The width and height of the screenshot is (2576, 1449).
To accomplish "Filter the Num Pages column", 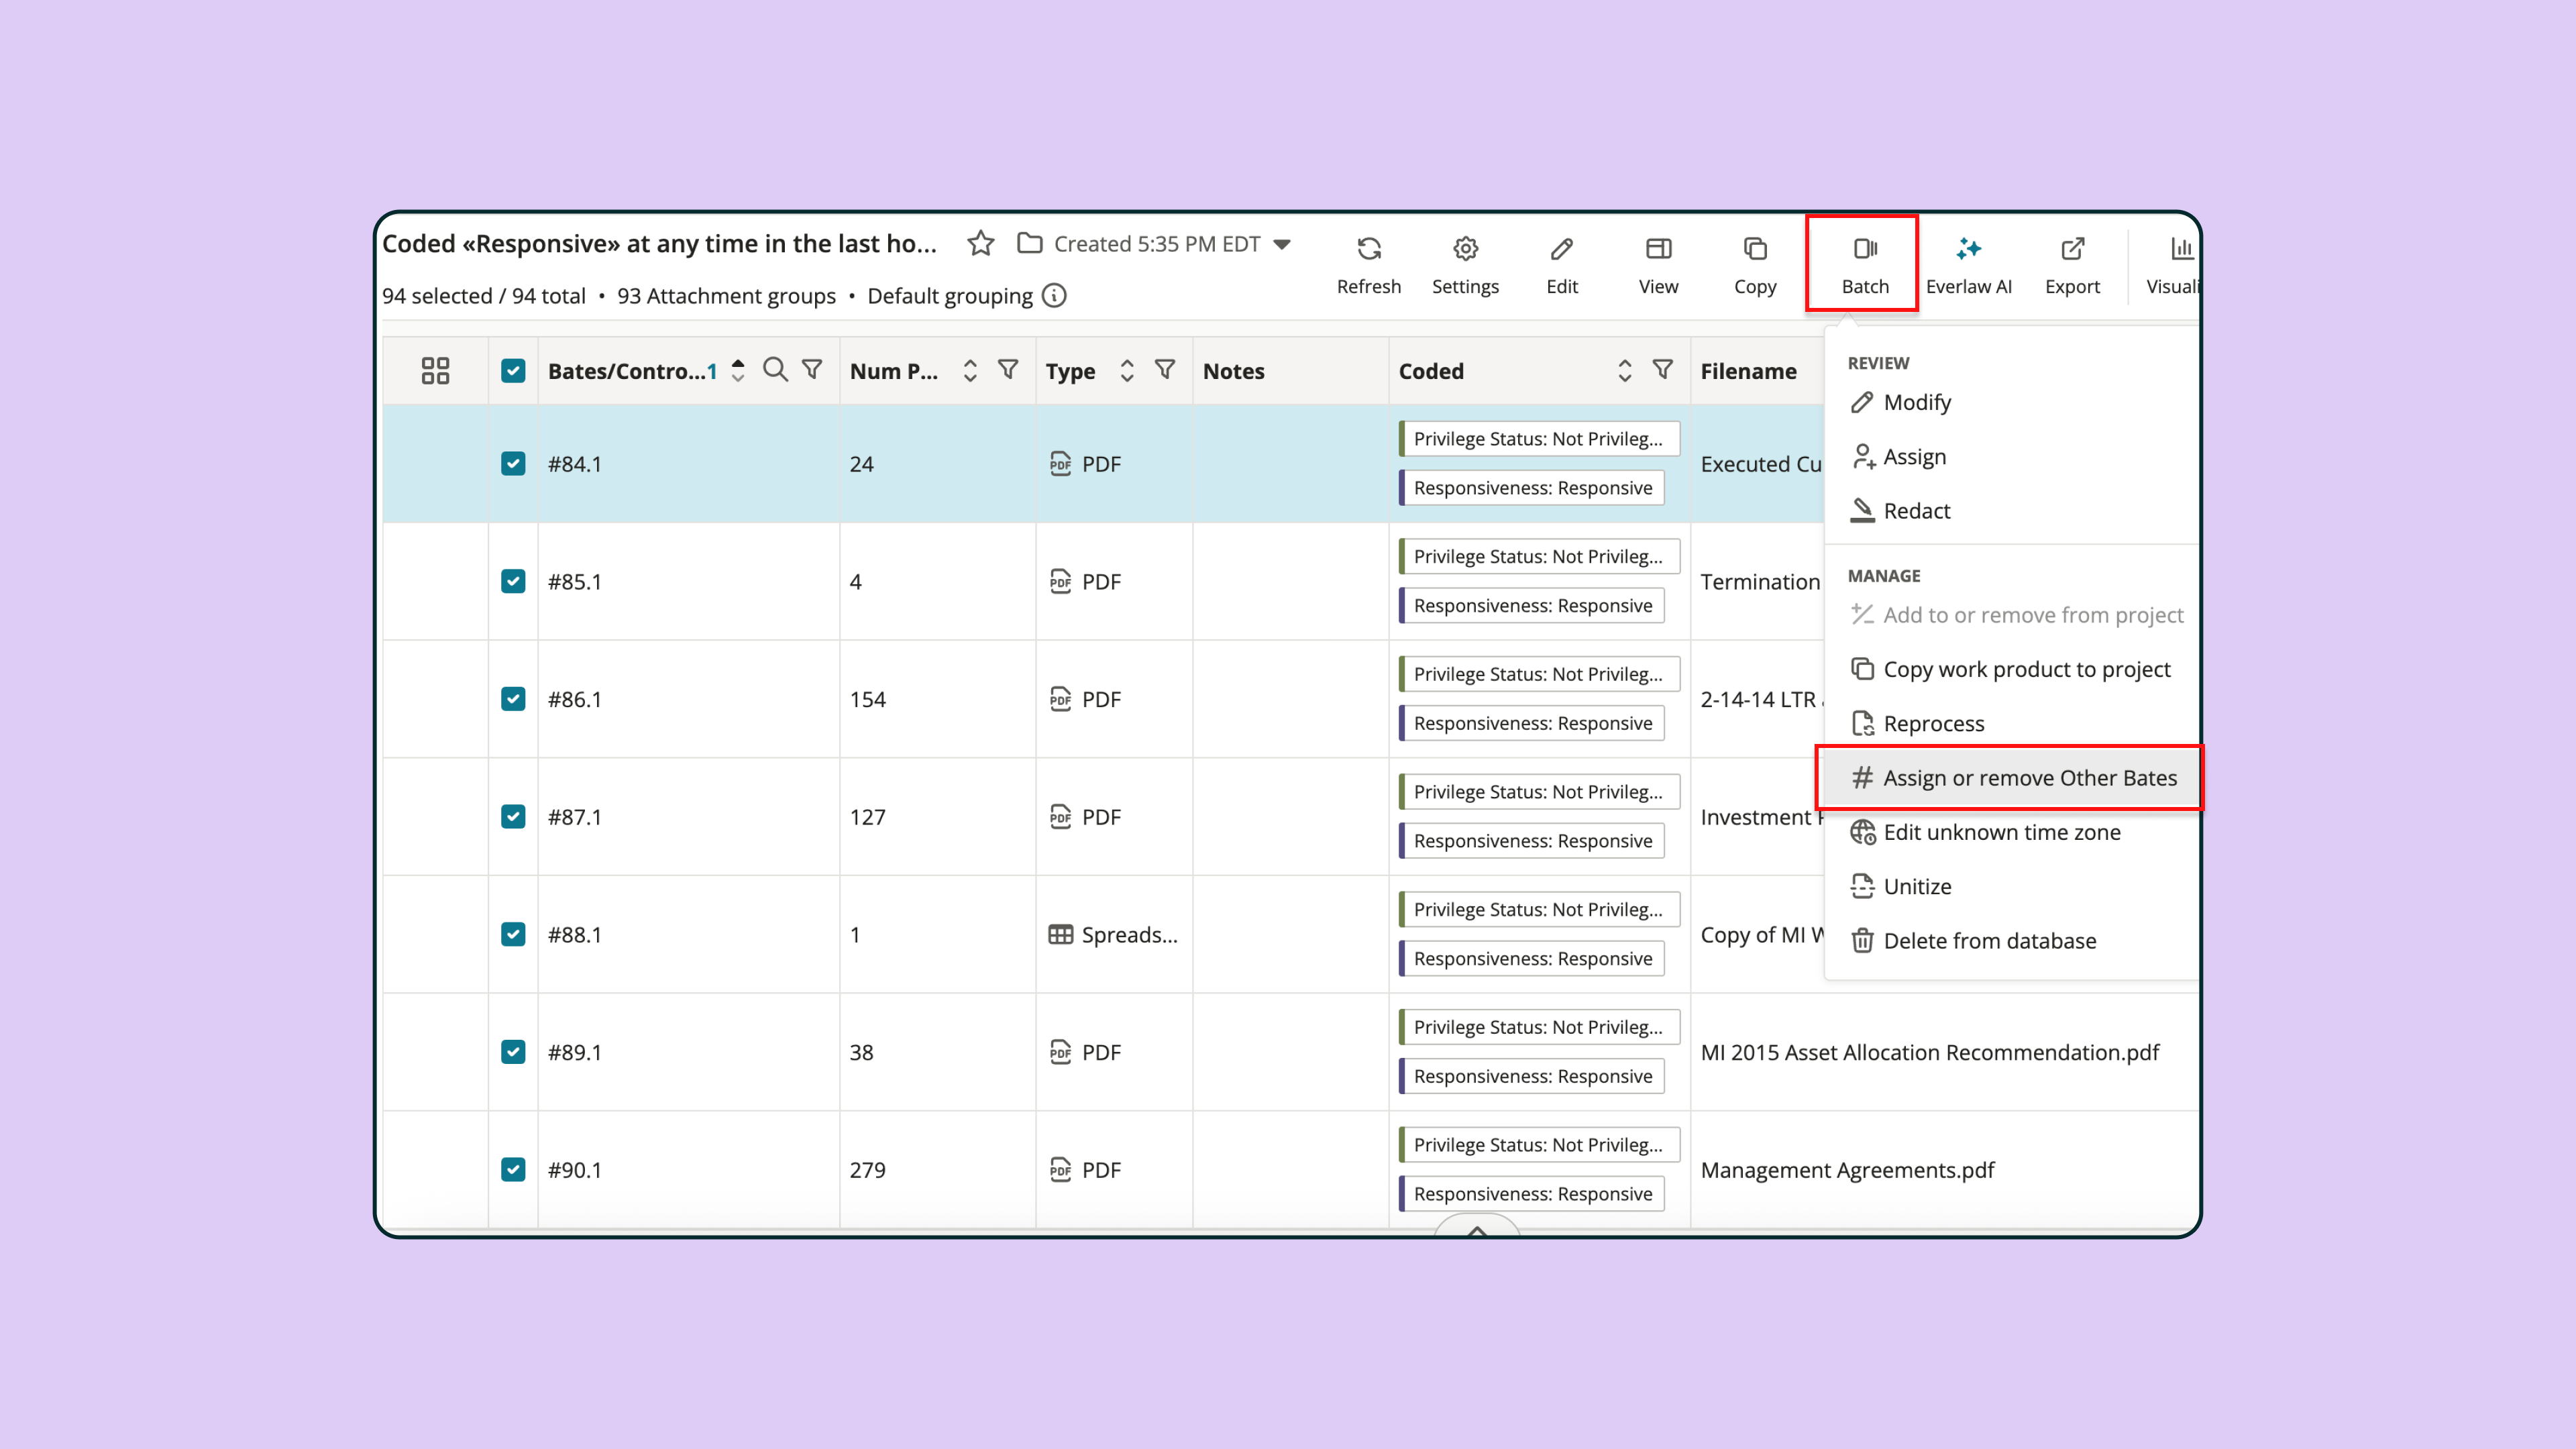I will click(1008, 370).
